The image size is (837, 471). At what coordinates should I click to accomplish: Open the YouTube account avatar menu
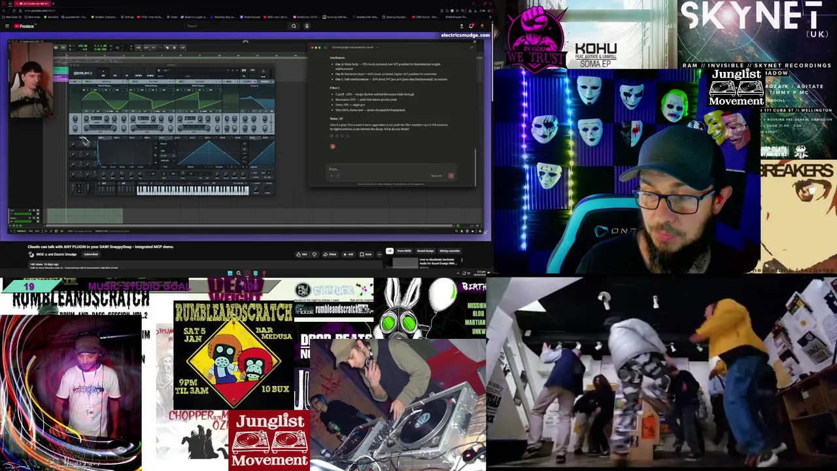[482, 26]
